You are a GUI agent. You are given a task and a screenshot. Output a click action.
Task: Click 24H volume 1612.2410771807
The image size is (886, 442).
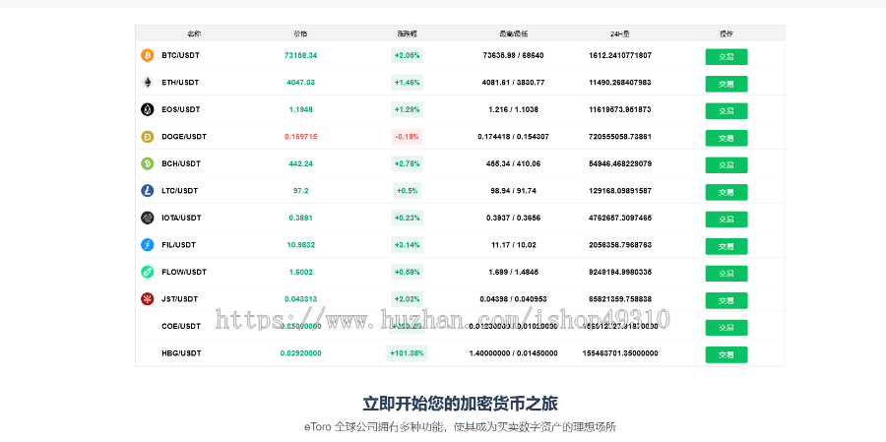tap(620, 55)
